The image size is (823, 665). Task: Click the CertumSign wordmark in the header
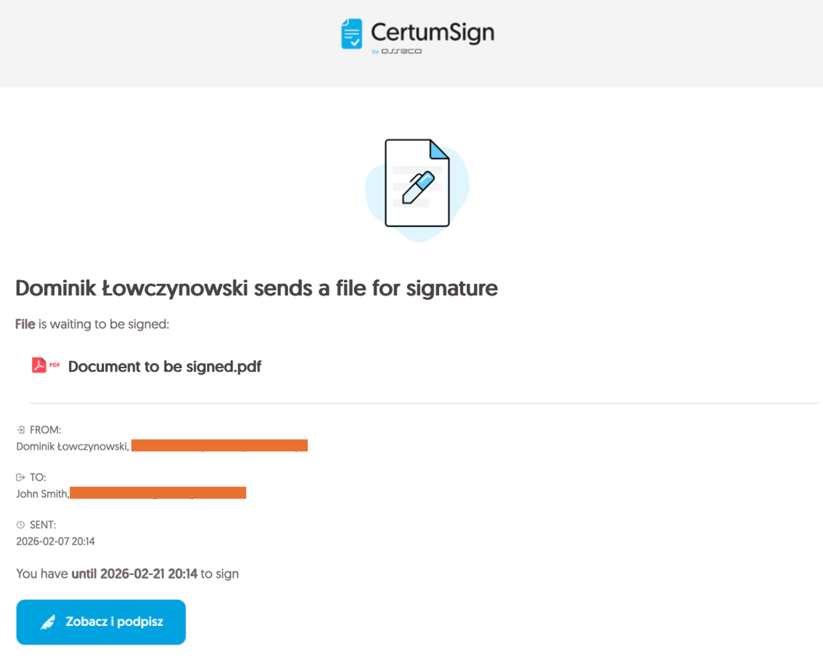(432, 32)
